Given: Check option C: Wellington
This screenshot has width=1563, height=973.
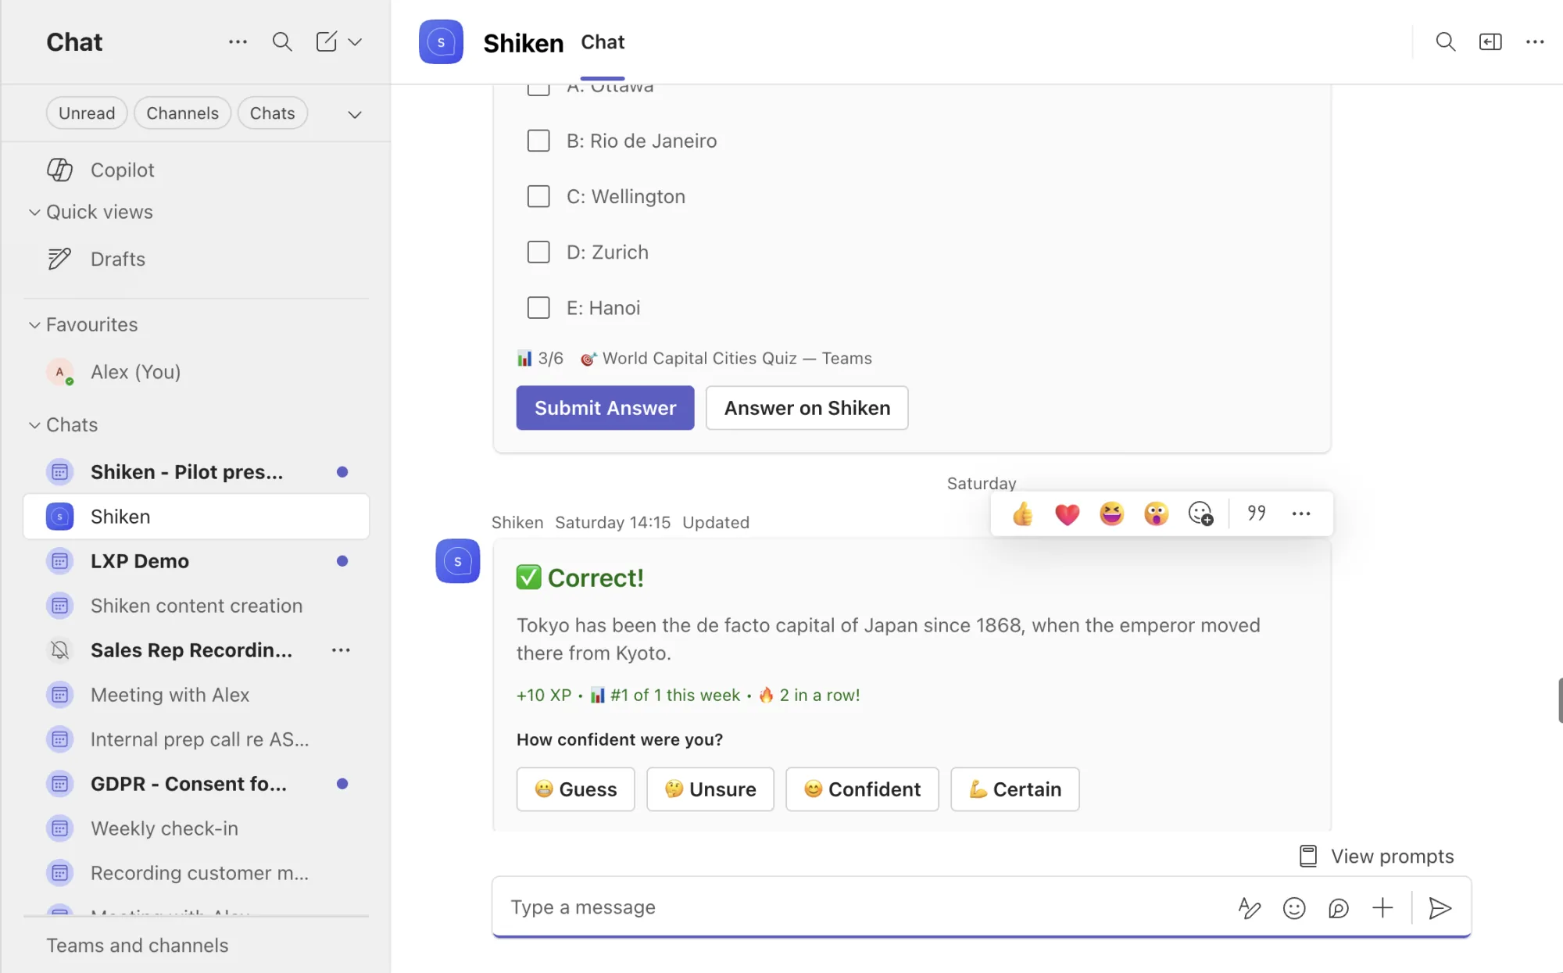Looking at the screenshot, I should coord(538,196).
